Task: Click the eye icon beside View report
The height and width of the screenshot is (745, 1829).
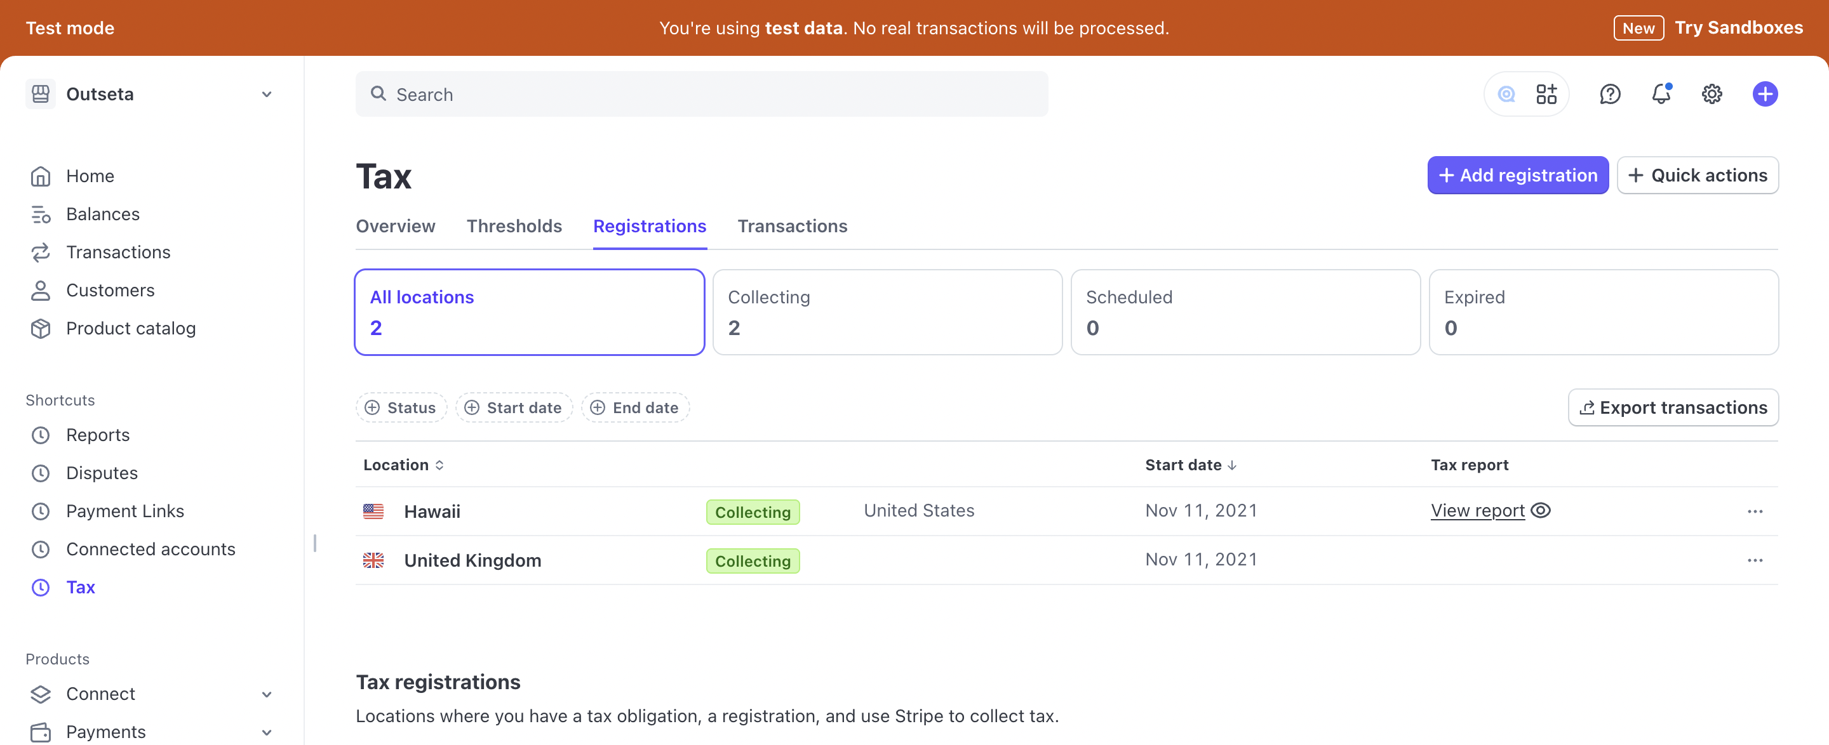Action: [x=1541, y=511]
